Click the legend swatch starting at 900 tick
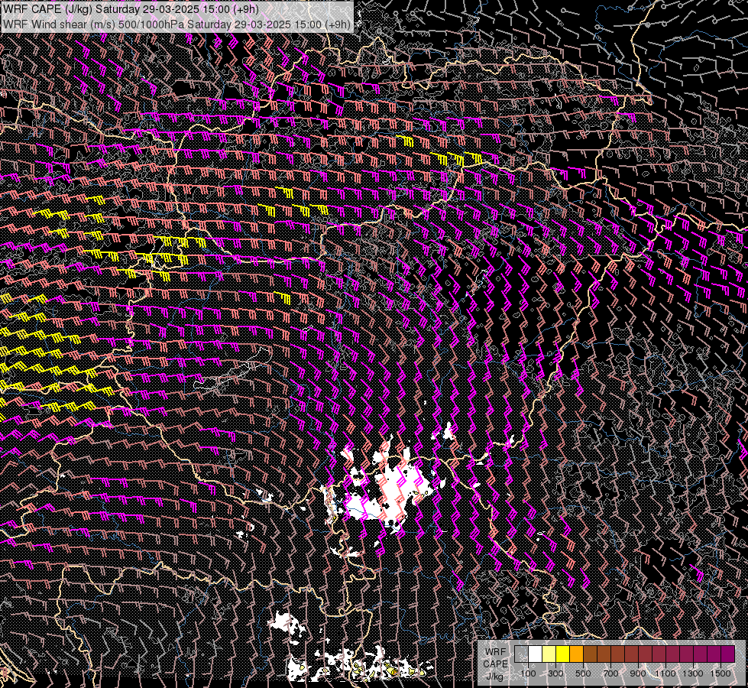Screen dimensions: 748x688 645,654
